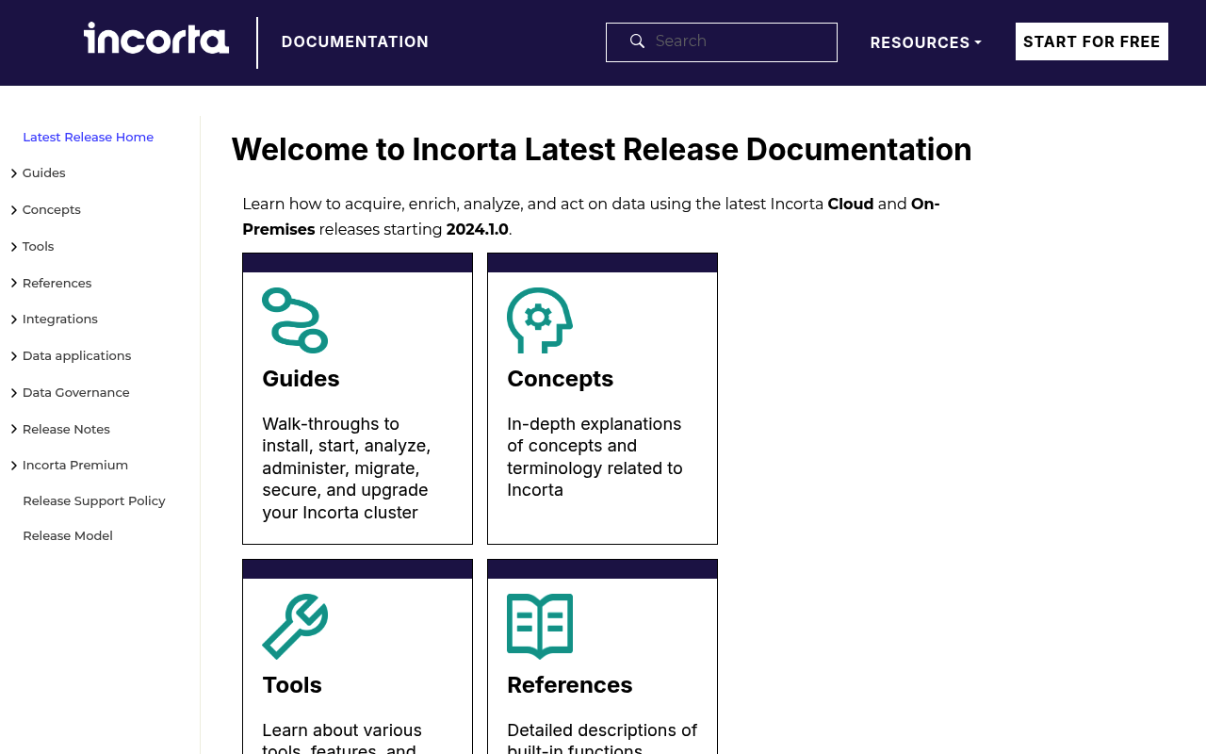
Task: Click the page title heading
Action: [x=601, y=150]
